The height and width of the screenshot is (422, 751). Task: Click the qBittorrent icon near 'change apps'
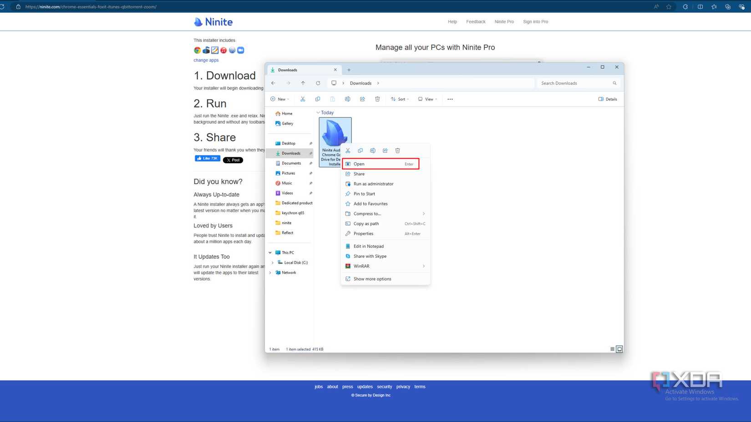(232, 50)
